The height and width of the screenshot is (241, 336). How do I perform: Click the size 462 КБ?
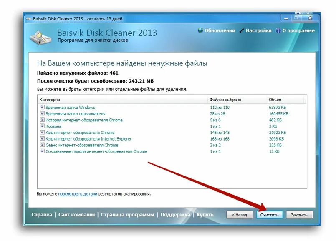[x=275, y=120]
